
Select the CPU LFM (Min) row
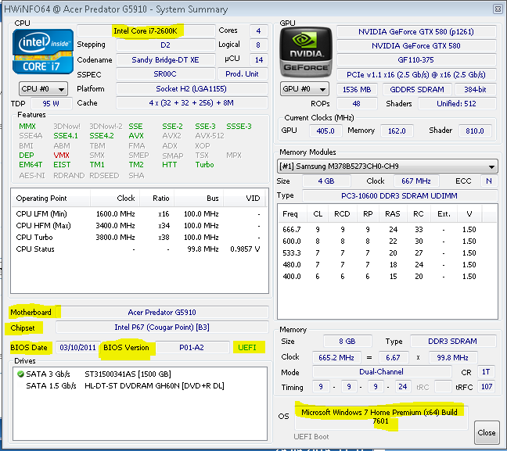click(138, 214)
